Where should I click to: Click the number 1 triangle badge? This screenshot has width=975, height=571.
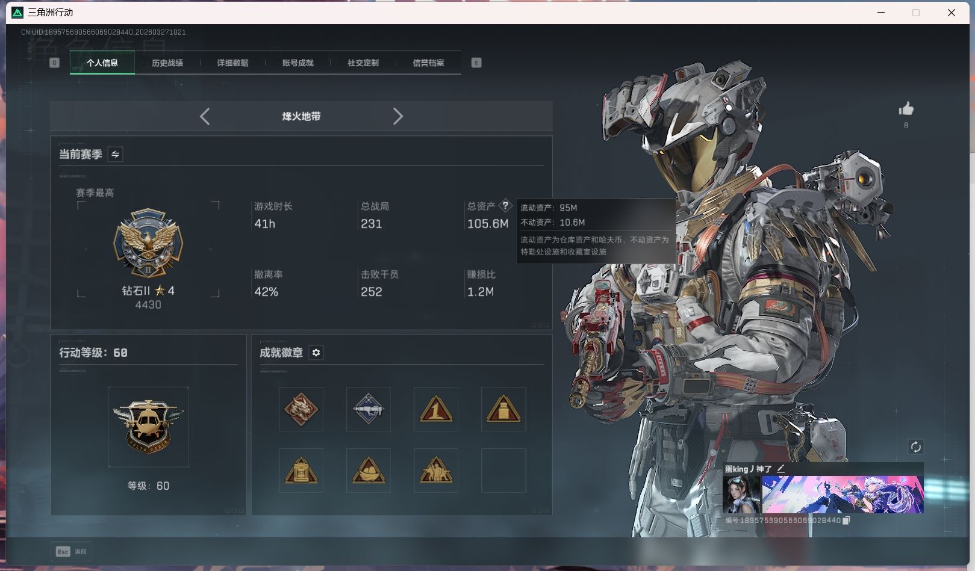coord(436,409)
